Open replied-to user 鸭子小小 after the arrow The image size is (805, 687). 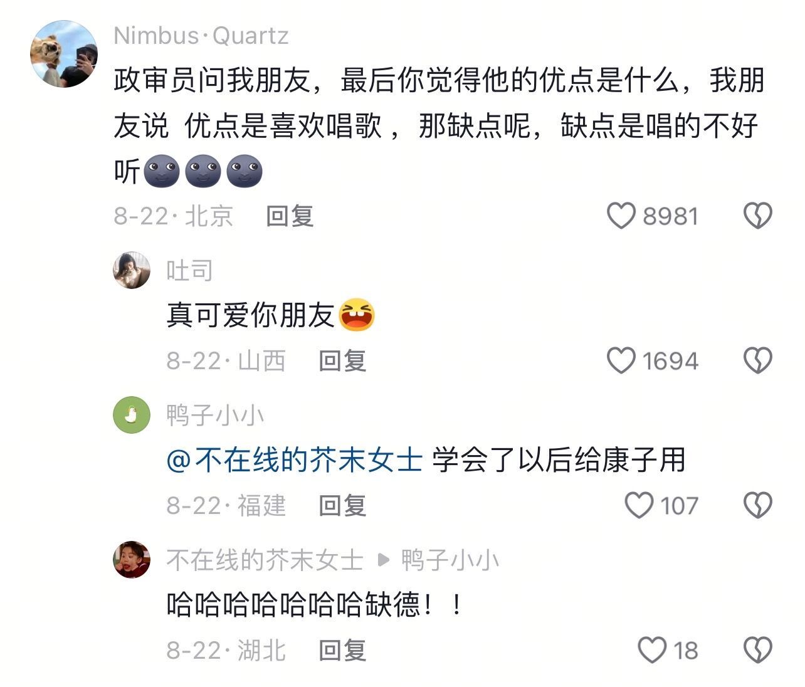pos(450,560)
